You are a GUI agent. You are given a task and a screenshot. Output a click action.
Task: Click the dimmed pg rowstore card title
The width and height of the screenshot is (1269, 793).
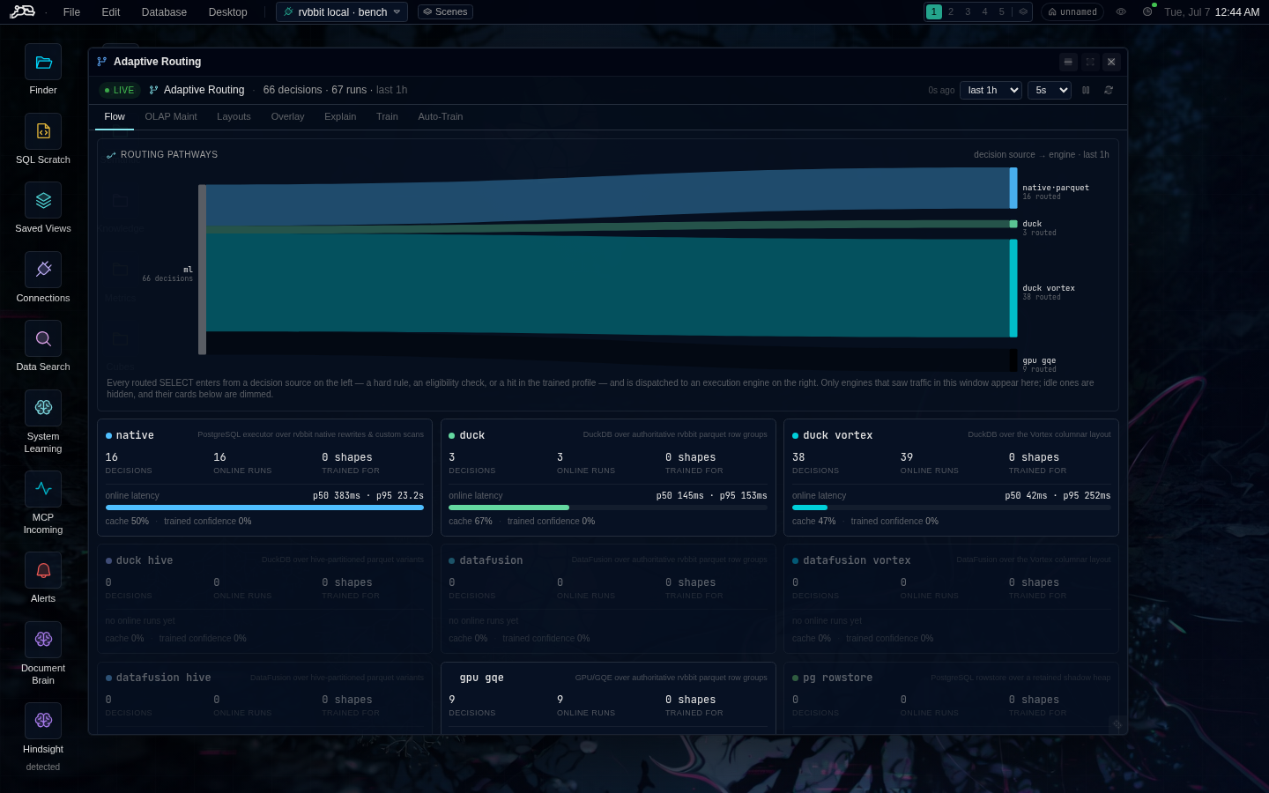pos(837,678)
